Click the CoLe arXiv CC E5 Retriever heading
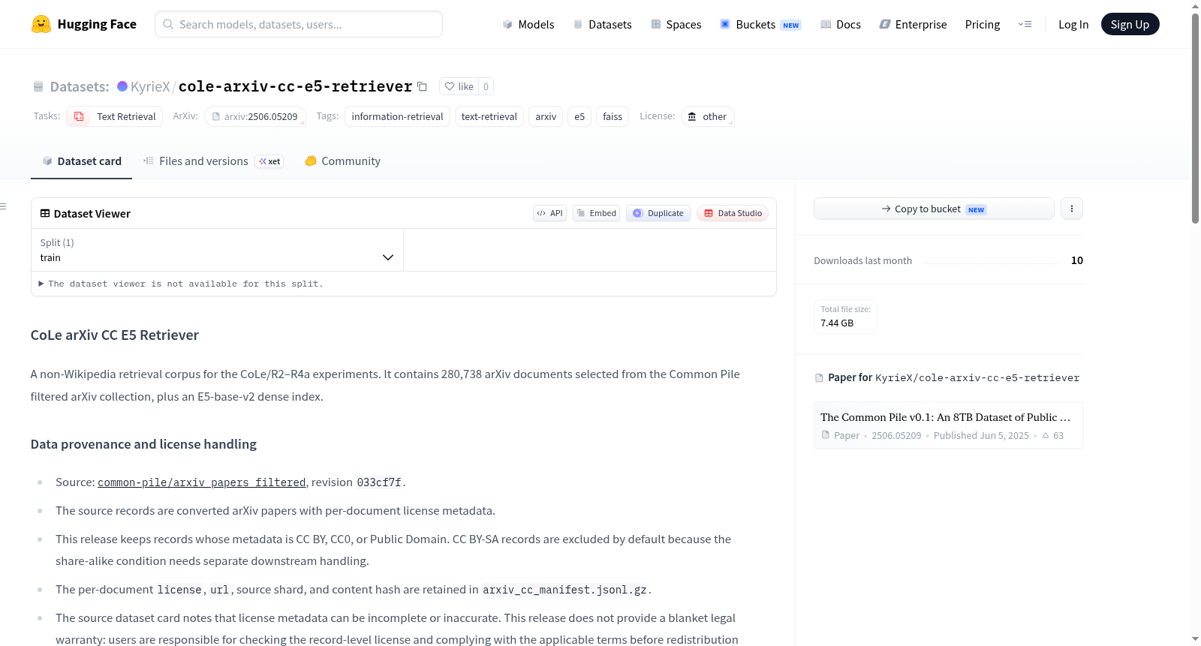 (x=115, y=335)
